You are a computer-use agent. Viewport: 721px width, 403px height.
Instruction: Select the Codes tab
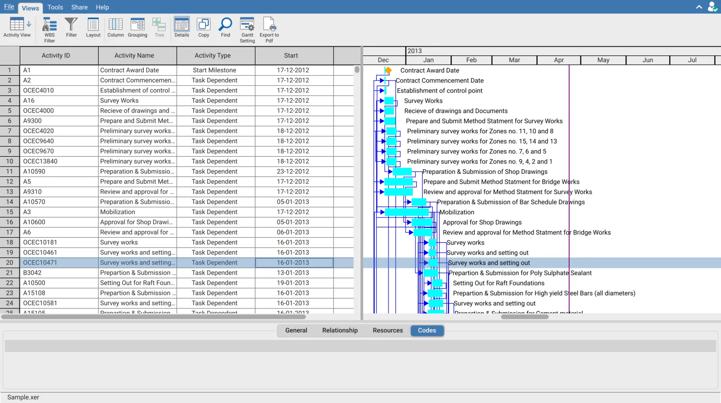click(x=427, y=331)
